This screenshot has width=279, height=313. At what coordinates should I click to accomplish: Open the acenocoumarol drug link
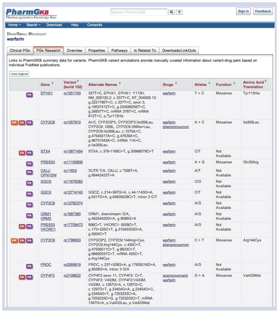(x=175, y=275)
